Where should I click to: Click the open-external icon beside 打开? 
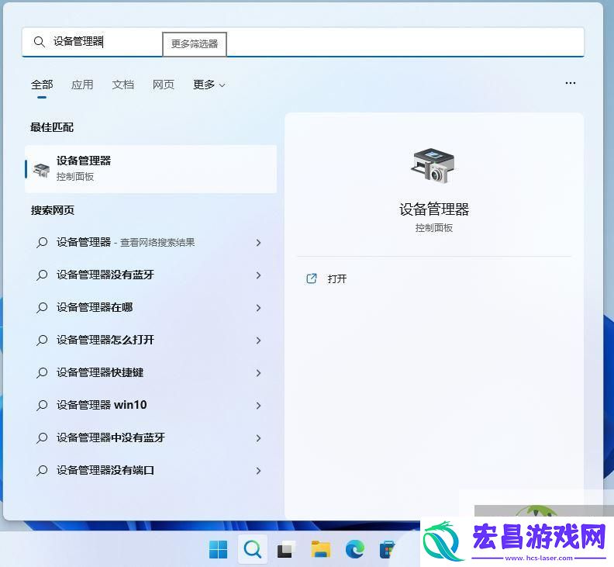[x=312, y=278]
